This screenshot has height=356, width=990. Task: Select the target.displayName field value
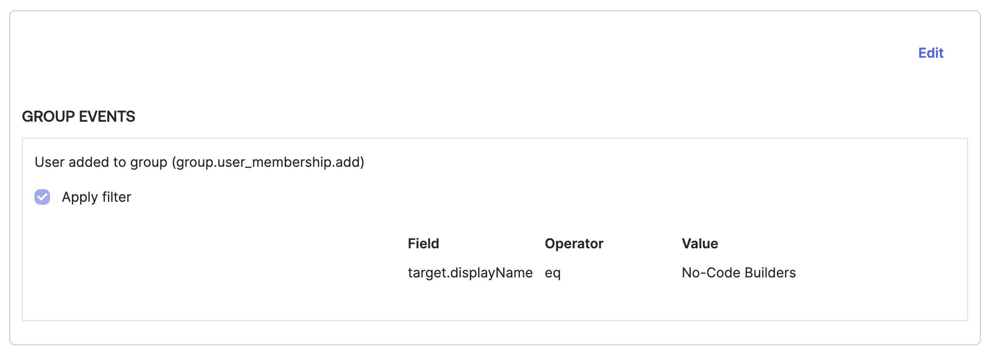470,273
